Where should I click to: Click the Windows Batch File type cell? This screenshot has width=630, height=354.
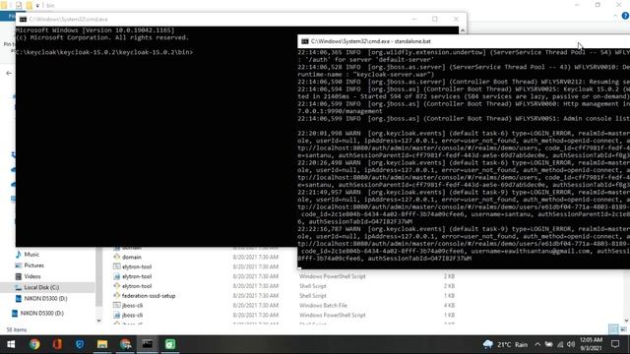[x=323, y=306]
